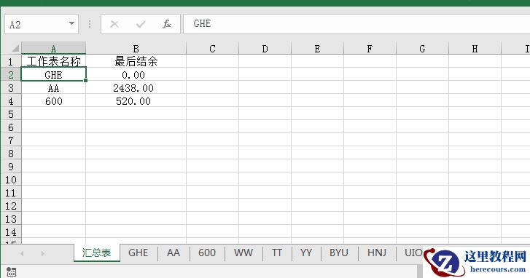Select column H header
Image resolution: width=530 pixels, height=278 pixels.
[x=475, y=49]
